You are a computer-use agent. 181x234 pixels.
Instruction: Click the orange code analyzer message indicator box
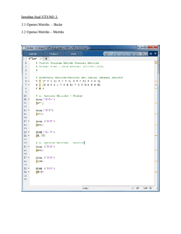tap(156, 62)
